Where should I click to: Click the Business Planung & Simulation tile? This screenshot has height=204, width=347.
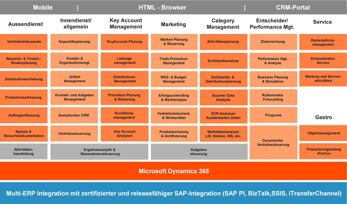[x=273, y=79]
